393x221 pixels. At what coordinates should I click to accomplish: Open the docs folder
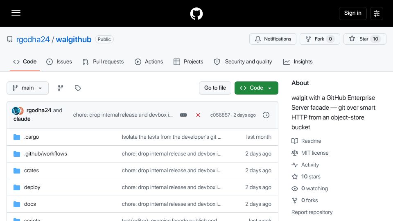(x=30, y=204)
